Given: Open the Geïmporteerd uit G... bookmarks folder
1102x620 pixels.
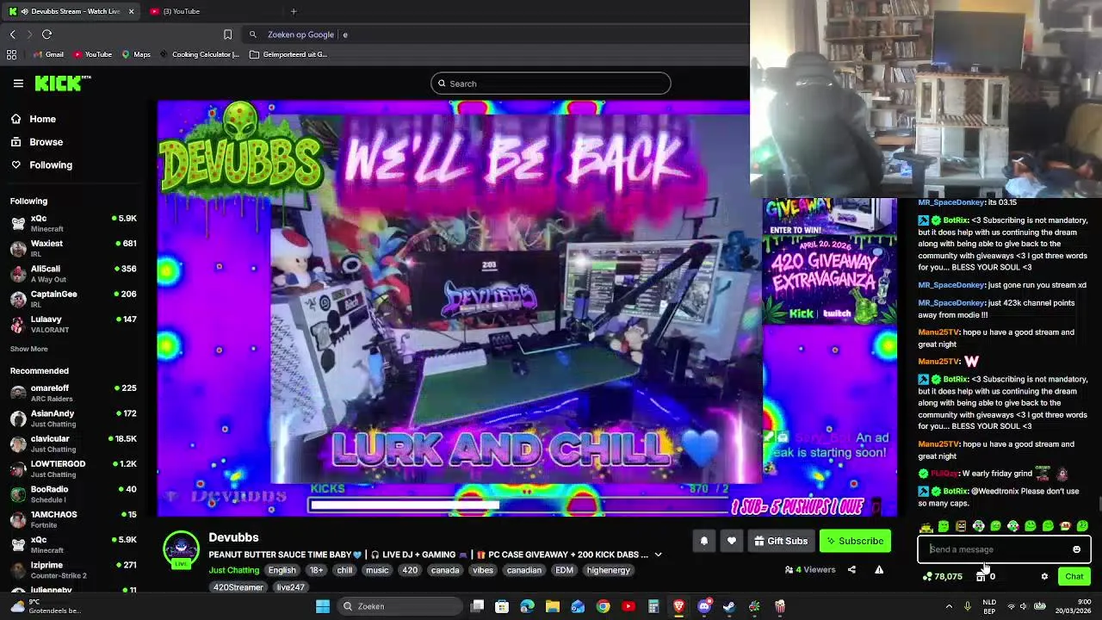Looking at the screenshot, I should (x=288, y=54).
